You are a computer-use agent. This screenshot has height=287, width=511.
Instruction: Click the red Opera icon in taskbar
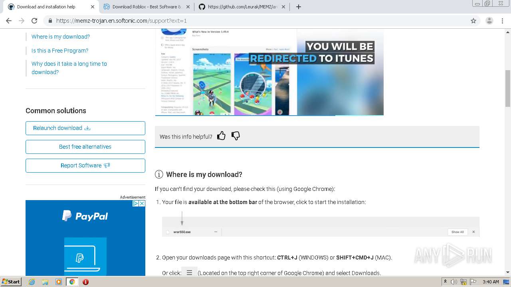tap(85, 282)
